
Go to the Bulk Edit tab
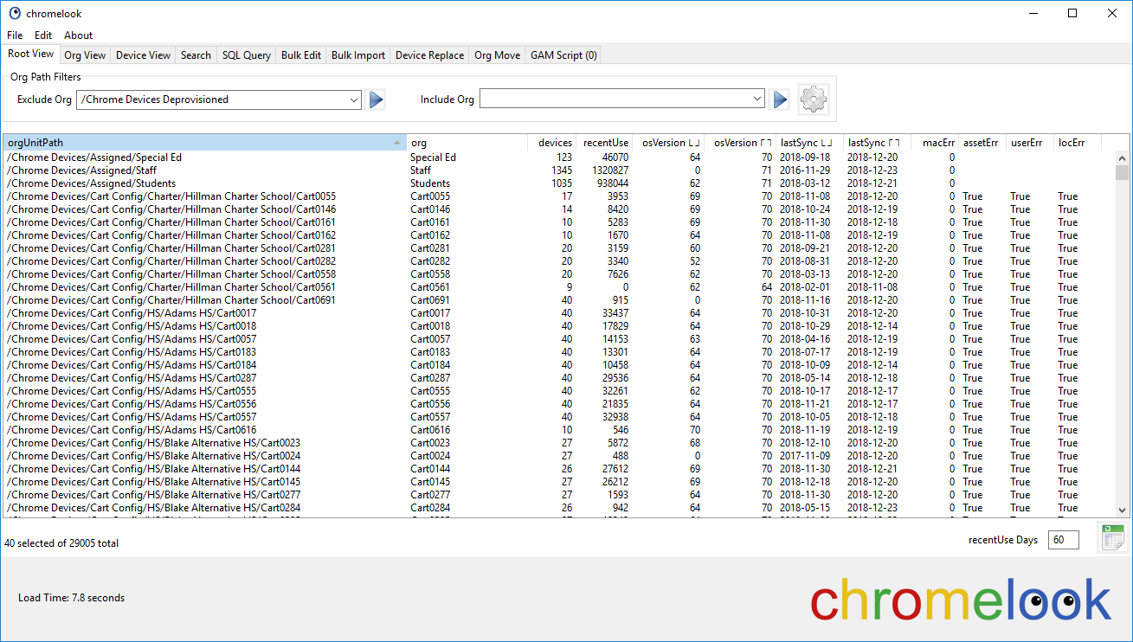pos(301,55)
